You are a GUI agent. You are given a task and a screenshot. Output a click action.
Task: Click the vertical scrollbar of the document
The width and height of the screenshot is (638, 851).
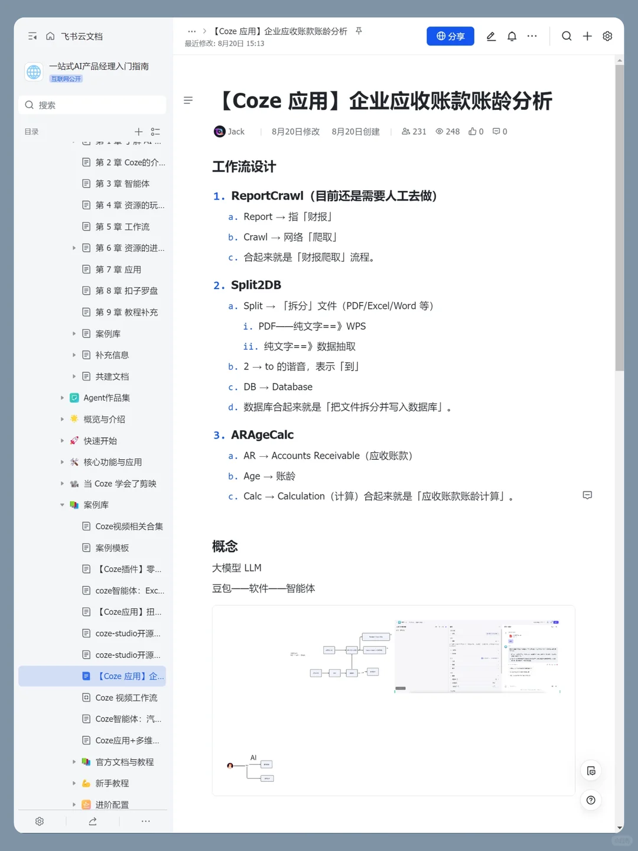(x=620, y=217)
